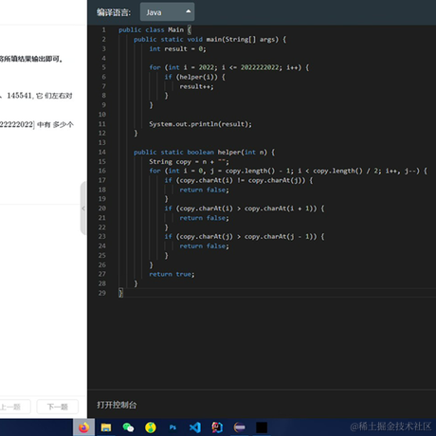Click inside code line 3 int result
This screenshot has width=436, height=436.
tap(177, 49)
